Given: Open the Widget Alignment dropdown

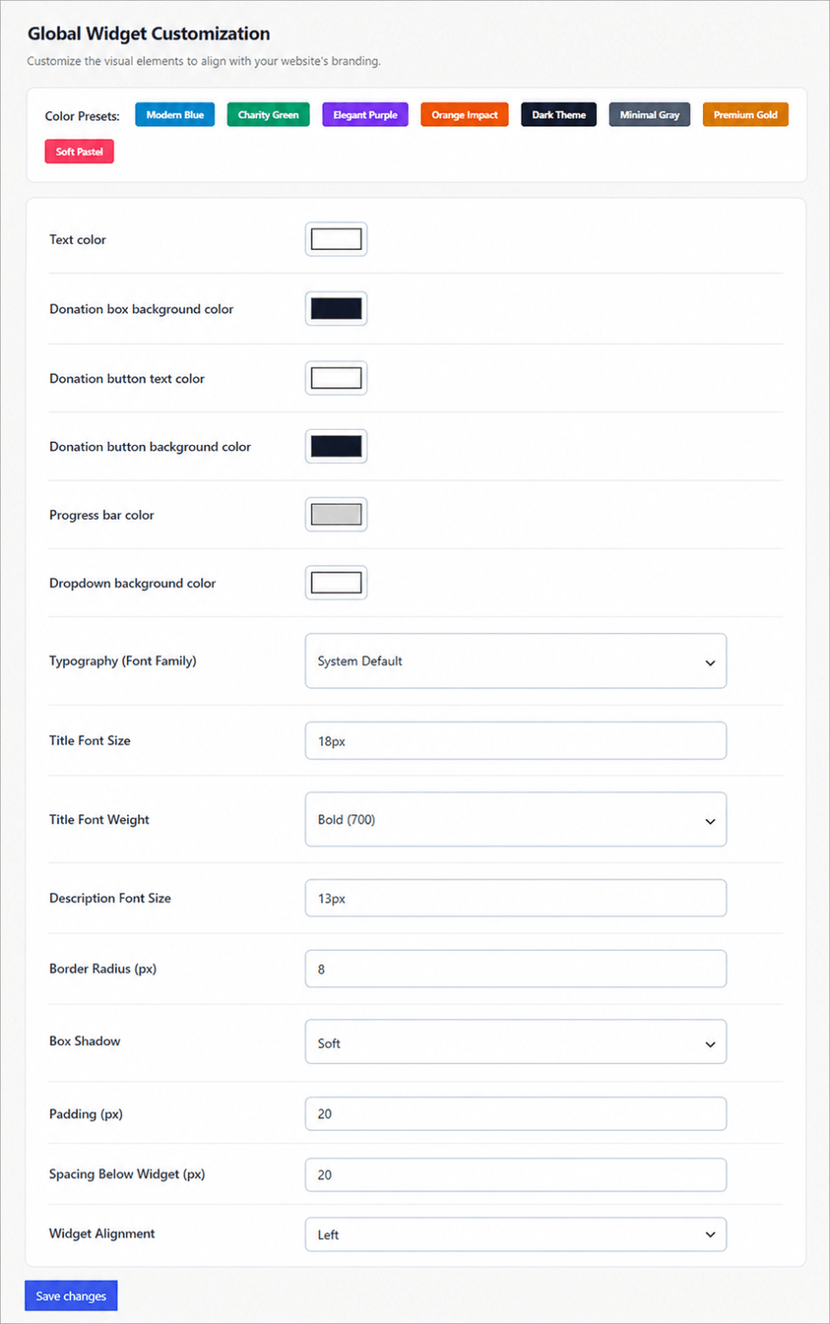Looking at the screenshot, I should (x=516, y=1235).
